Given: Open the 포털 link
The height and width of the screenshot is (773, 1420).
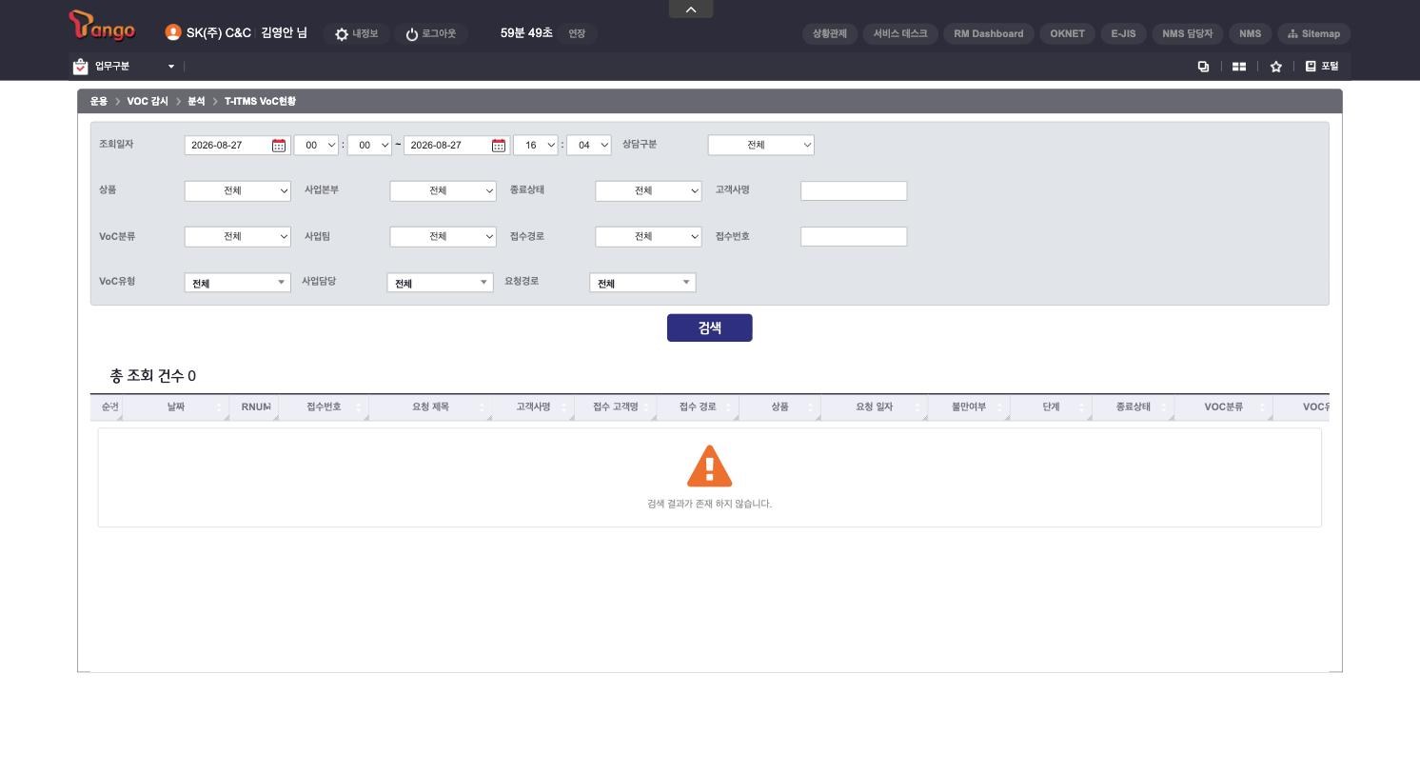Looking at the screenshot, I should point(1321,66).
